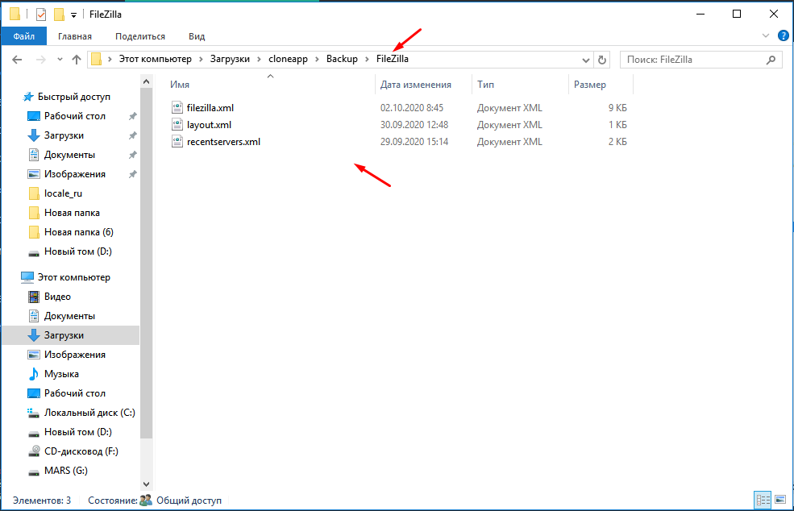Viewport: 794px width, 511px height.
Task: Collapse the ribbon chevron
Action: click(x=766, y=36)
